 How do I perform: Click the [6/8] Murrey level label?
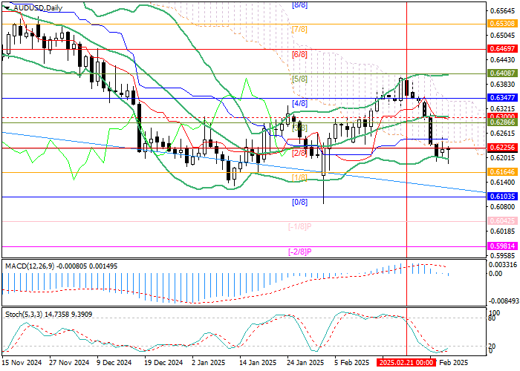[299, 54]
